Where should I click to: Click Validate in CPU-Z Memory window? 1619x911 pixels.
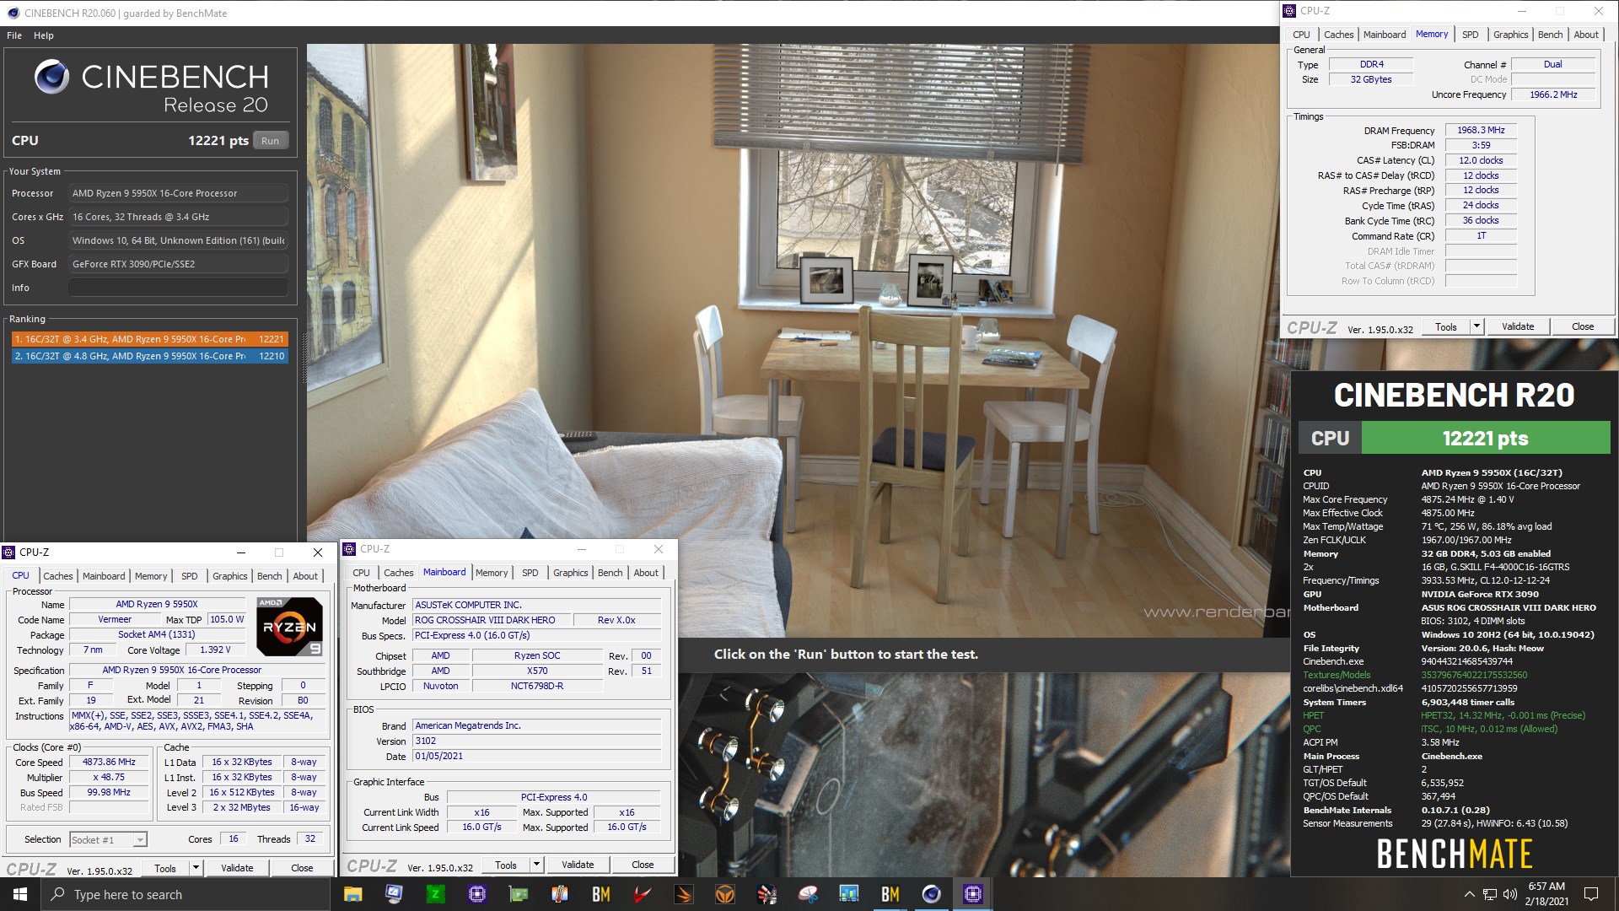click(x=1518, y=326)
